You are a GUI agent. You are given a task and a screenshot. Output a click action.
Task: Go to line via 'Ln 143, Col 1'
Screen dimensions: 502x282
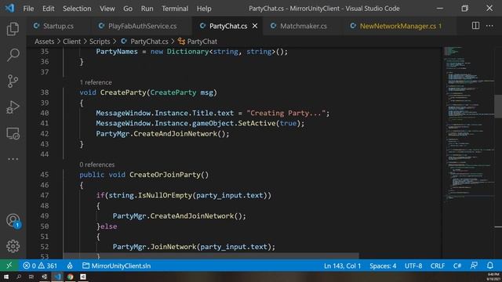coord(342,266)
